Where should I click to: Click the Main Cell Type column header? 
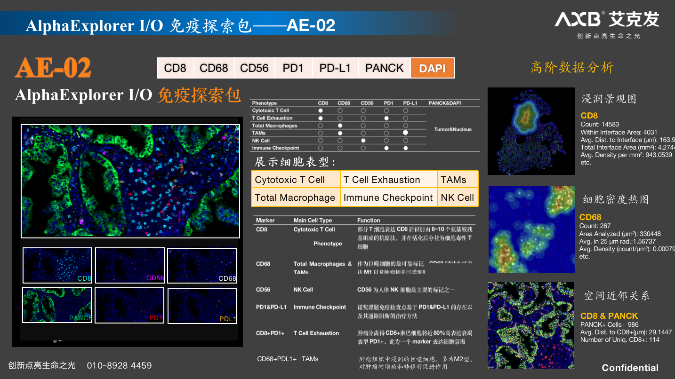[313, 220]
